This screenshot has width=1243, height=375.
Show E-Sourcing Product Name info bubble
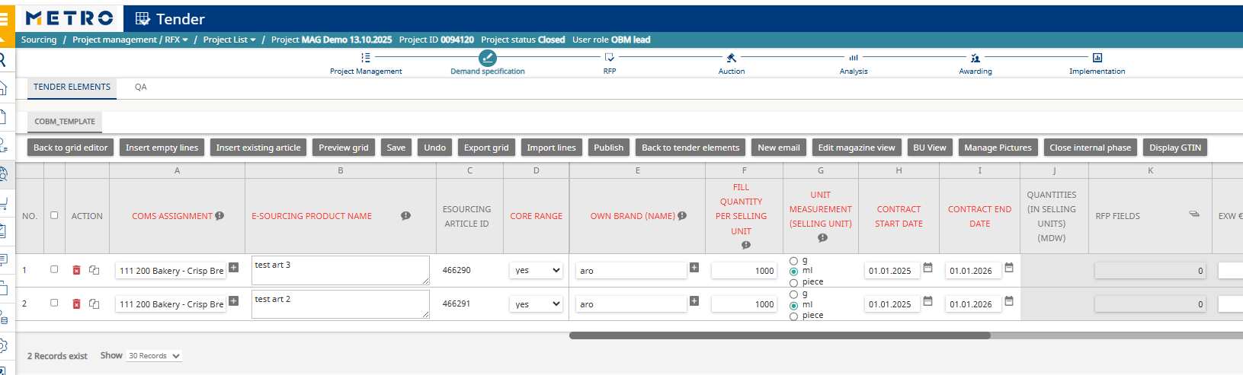tap(406, 216)
